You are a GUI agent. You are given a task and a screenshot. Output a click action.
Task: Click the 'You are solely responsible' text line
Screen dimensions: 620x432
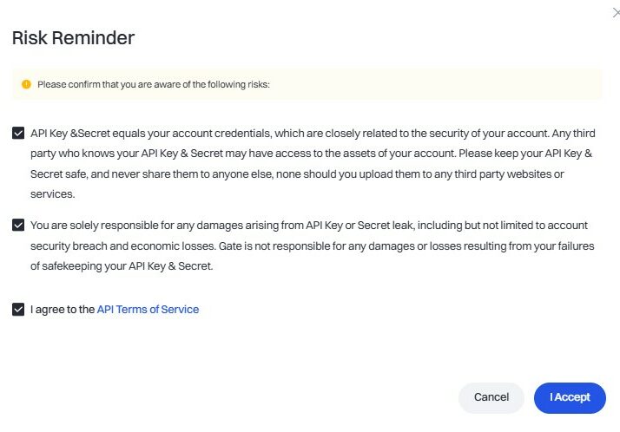click(x=309, y=226)
